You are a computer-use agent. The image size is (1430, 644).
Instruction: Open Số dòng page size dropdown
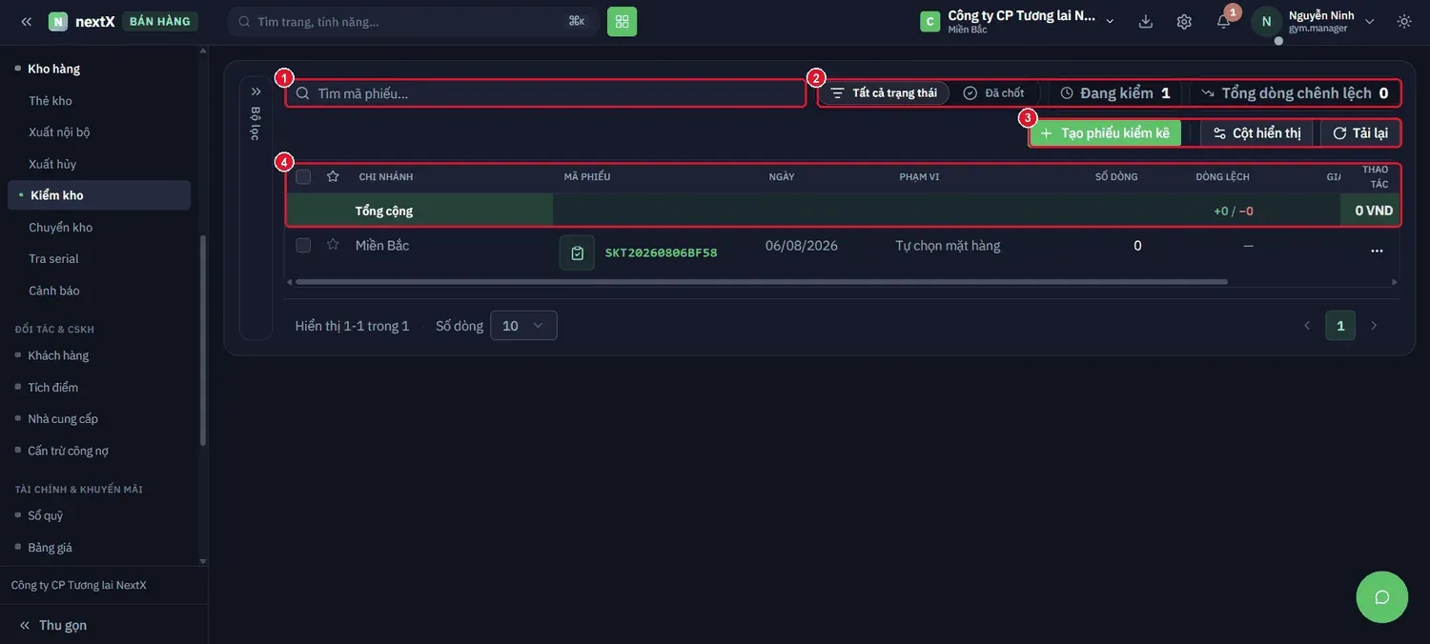(x=523, y=326)
